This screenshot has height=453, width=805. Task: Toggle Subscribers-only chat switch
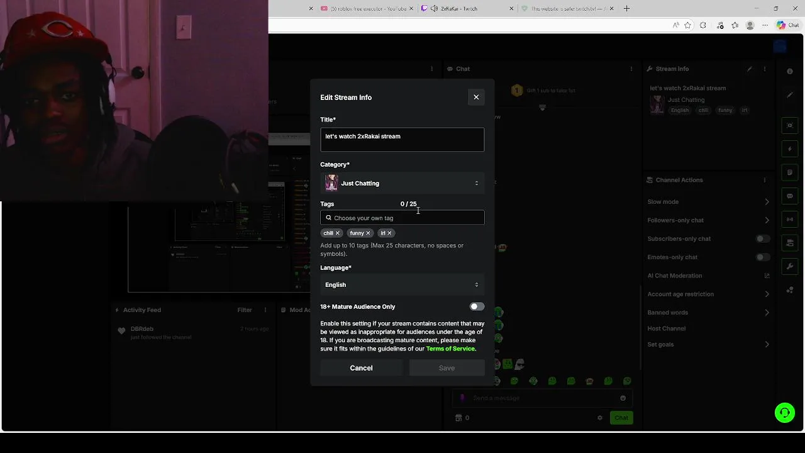pos(762,238)
